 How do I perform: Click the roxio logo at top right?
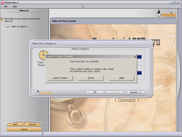[166, 14]
